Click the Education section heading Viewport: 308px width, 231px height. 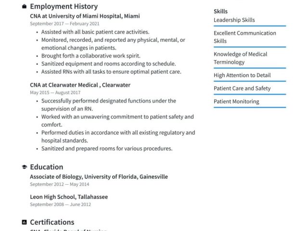coord(46,167)
